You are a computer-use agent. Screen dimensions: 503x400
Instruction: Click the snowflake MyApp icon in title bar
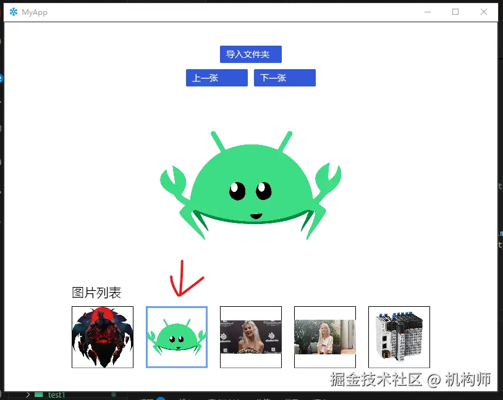pyautogui.click(x=14, y=11)
